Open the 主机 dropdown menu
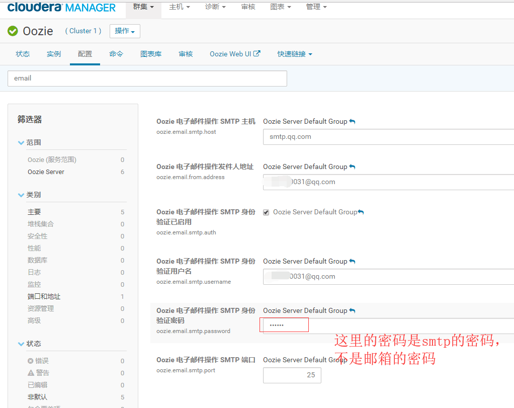The height and width of the screenshot is (408, 514). [x=180, y=7]
